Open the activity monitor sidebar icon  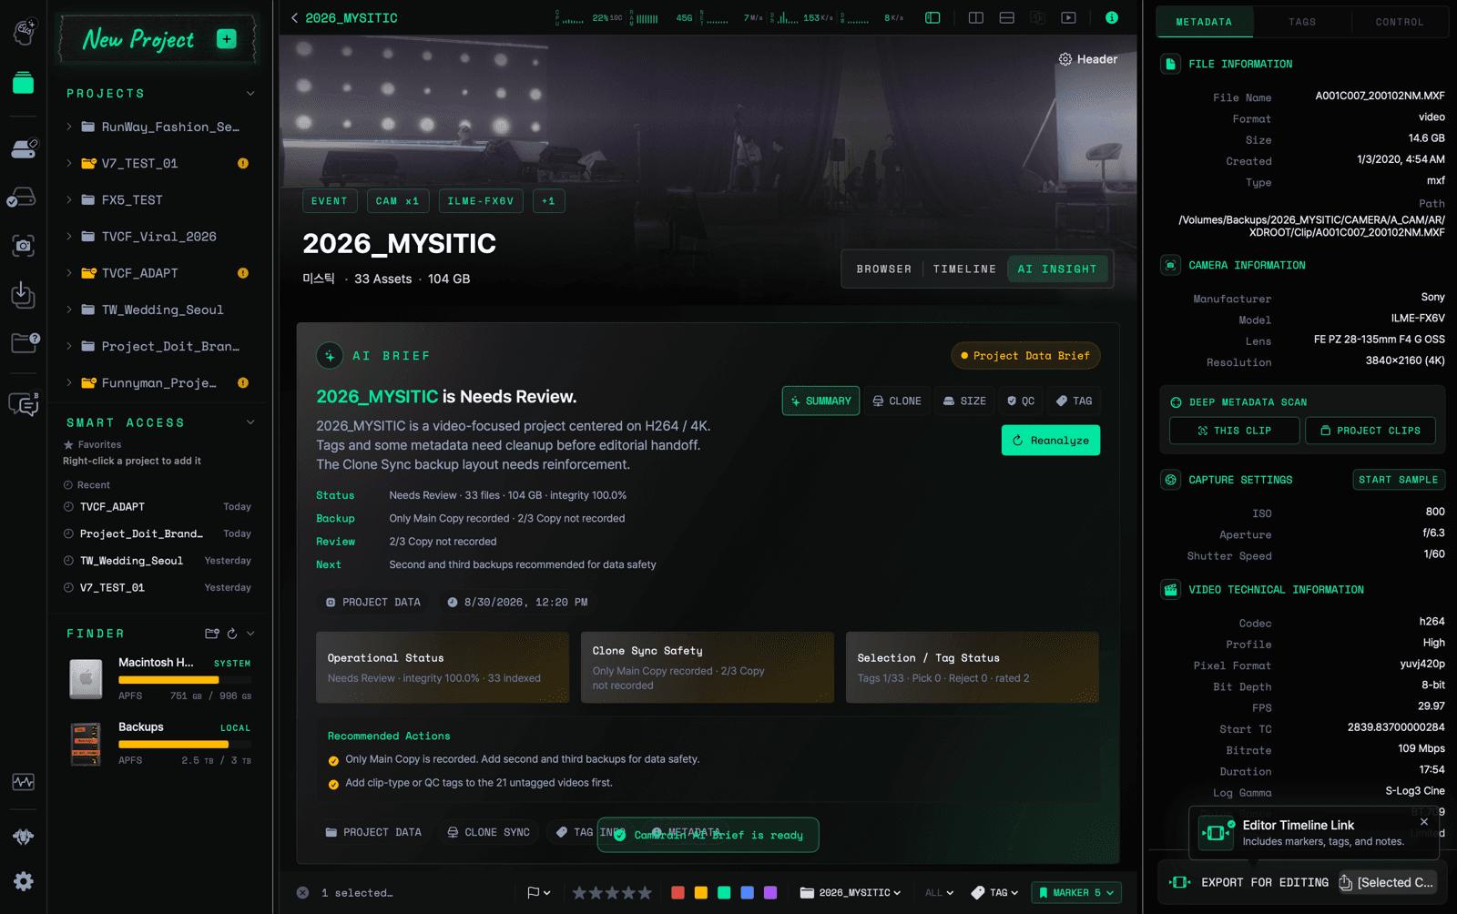[24, 782]
